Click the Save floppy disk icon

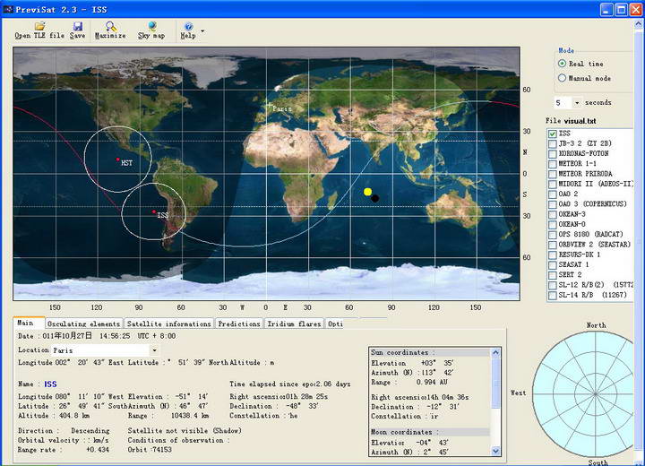(x=78, y=26)
